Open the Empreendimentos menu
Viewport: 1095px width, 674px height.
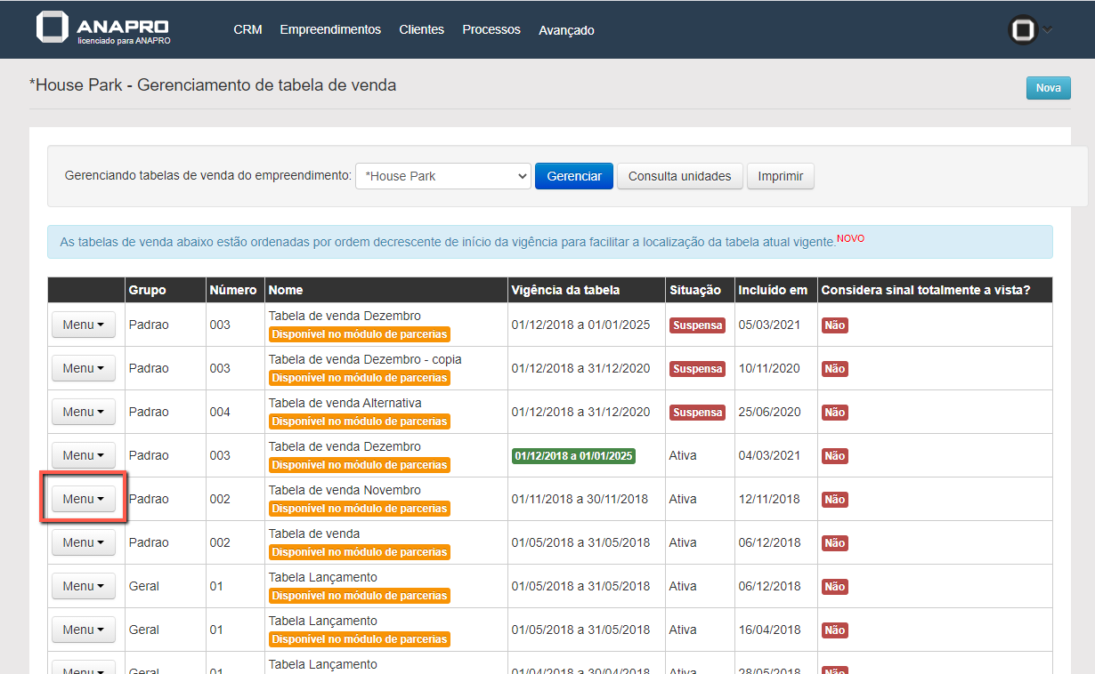(330, 30)
